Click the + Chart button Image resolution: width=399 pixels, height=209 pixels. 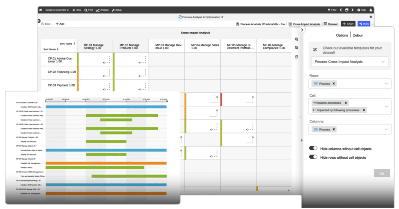[x=348, y=24]
